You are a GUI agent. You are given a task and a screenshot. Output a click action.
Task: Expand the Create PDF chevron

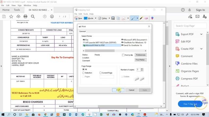201,49
